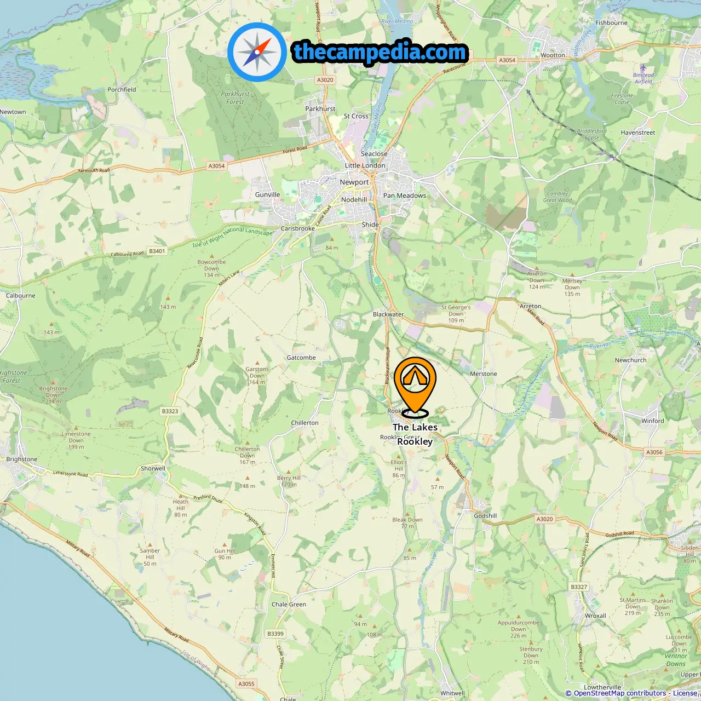Click the B3399 road shield
The height and width of the screenshot is (701, 701).
point(275,634)
